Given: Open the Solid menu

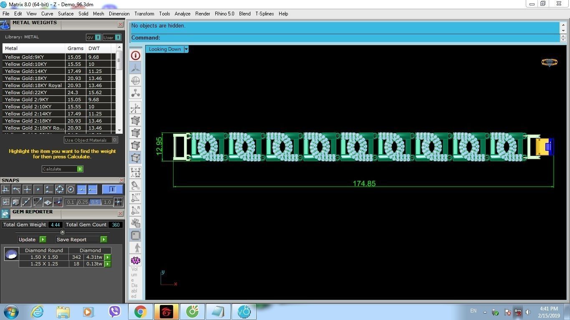Looking at the screenshot, I should pyautogui.click(x=83, y=14).
